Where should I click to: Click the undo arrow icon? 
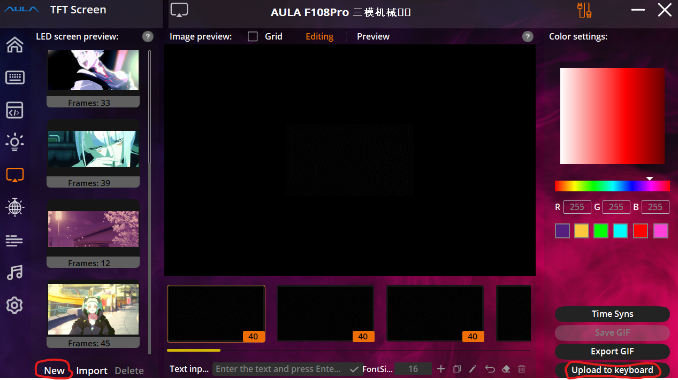(x=490, y=369)
